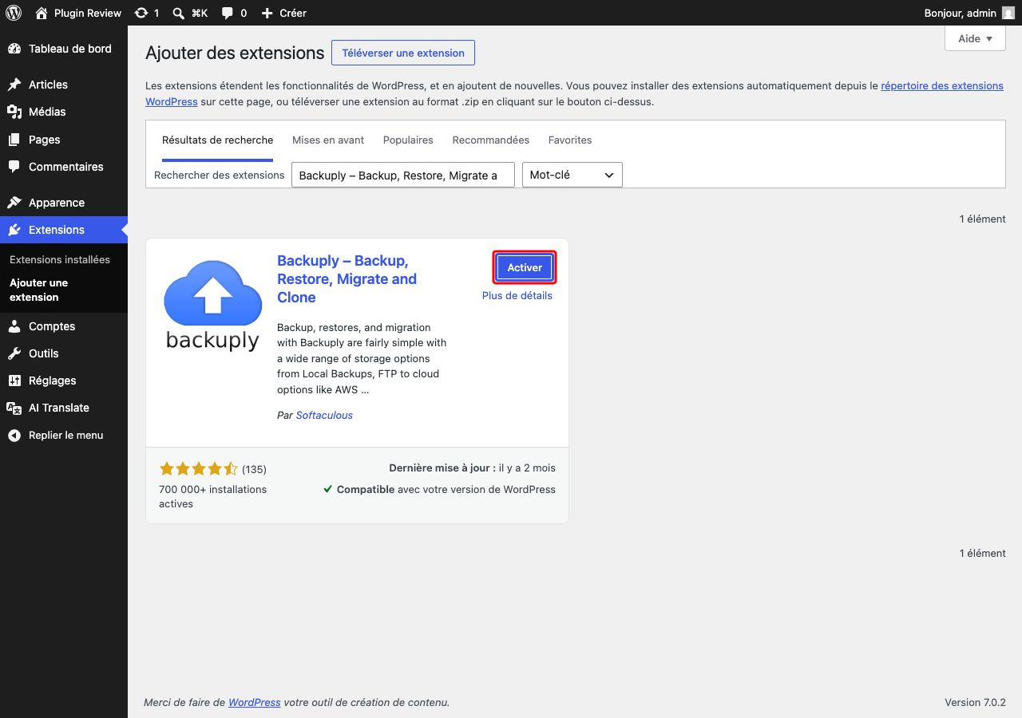The width and height of the screenshot is (1022, 718).
Task: Open the Backuply plugin title link
Action: 347,279
